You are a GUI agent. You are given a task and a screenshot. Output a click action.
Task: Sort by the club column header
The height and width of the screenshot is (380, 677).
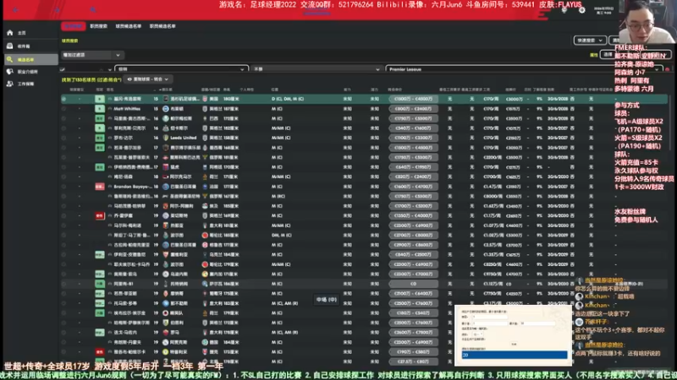pyautogui.click(x=166, y=90)
